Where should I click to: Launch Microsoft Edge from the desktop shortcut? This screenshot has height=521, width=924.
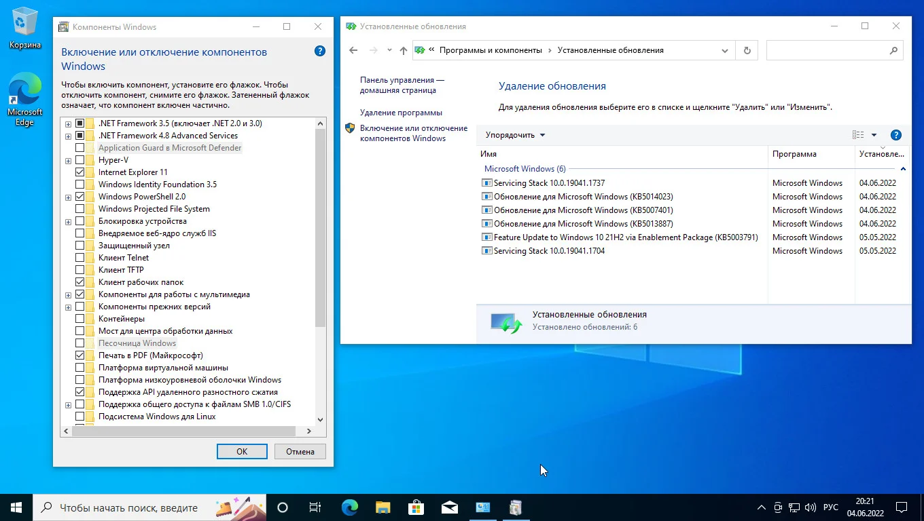[x=24, y=100]
